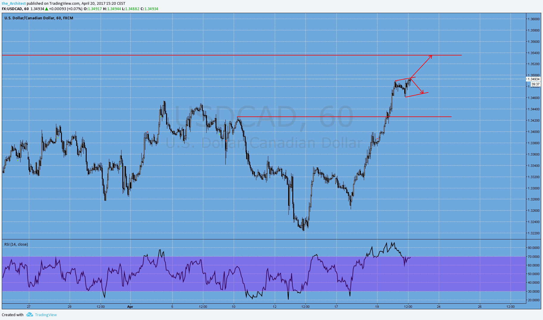This screenshot has height=320, width=543.
Task: Click the Apr date label on time axis
Action: click(x=130, y=306)
